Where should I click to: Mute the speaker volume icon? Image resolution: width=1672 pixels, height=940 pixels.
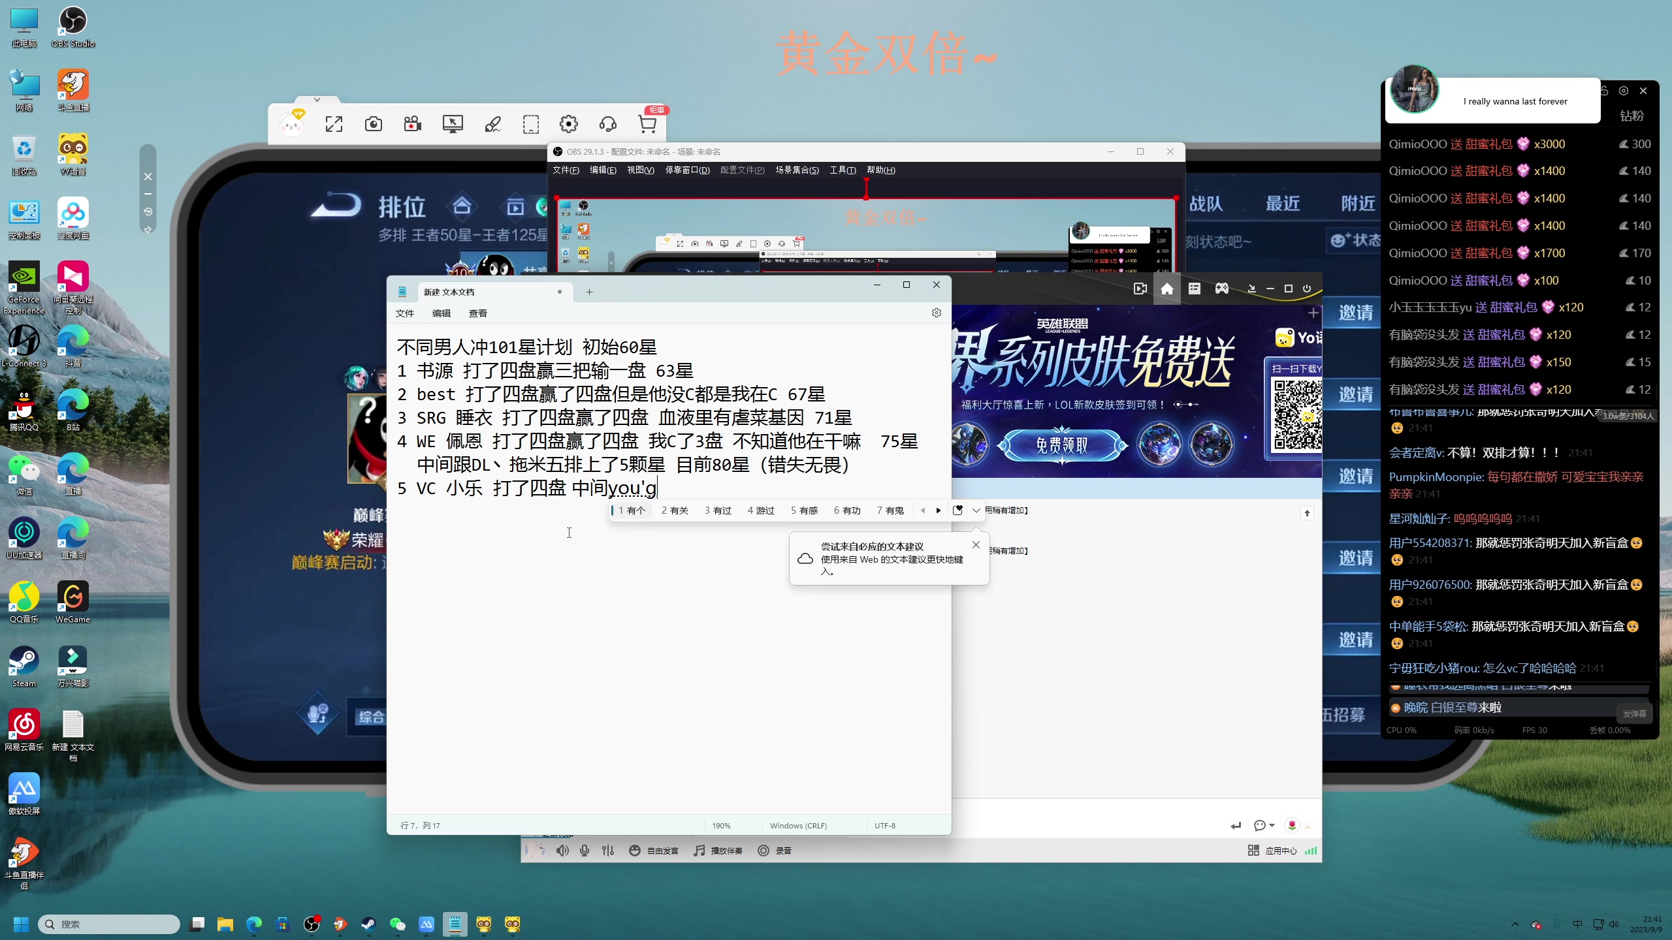pyautogui.click(x=562, y=851)
